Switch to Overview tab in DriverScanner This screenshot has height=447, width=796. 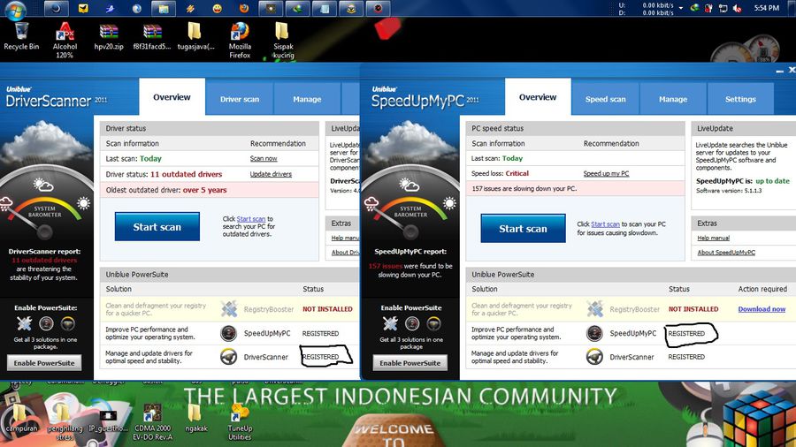pyautogui.click(x=172, y=97)
